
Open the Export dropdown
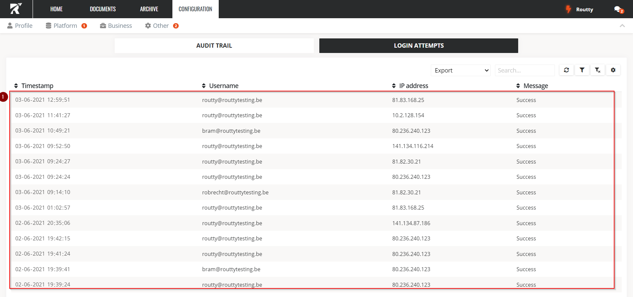[461, 71]
